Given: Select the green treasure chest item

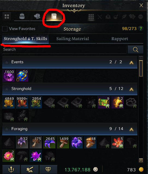Looking at the screenshot, I should click(104, 102).
